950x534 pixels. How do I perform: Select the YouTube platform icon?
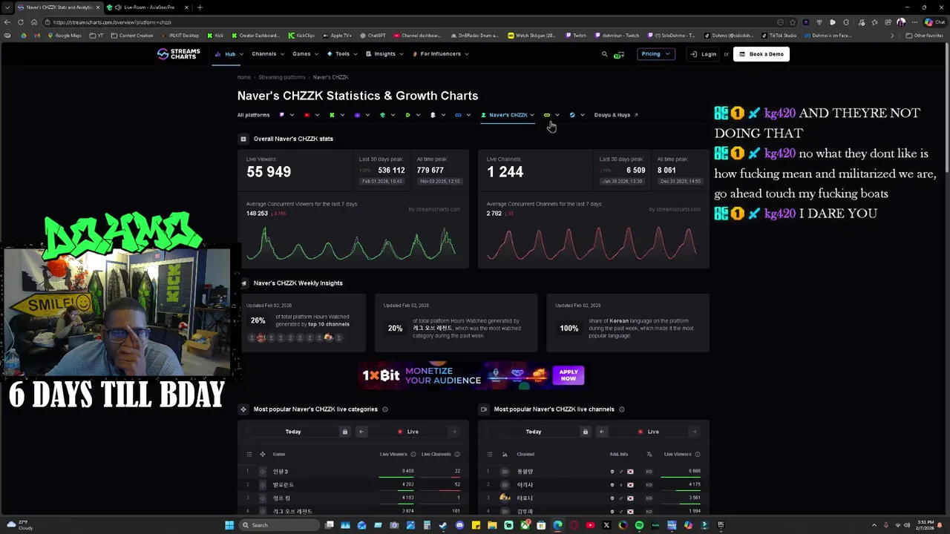click(x=307, y=115)
